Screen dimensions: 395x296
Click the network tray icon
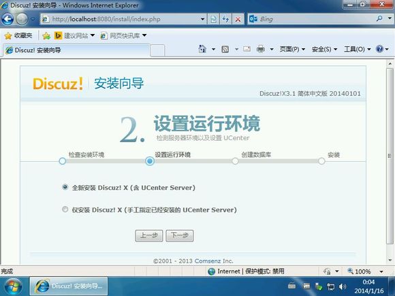click(x=330, y=286)
